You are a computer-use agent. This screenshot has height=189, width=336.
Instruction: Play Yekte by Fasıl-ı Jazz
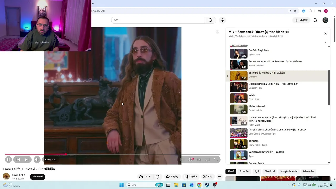277,98
